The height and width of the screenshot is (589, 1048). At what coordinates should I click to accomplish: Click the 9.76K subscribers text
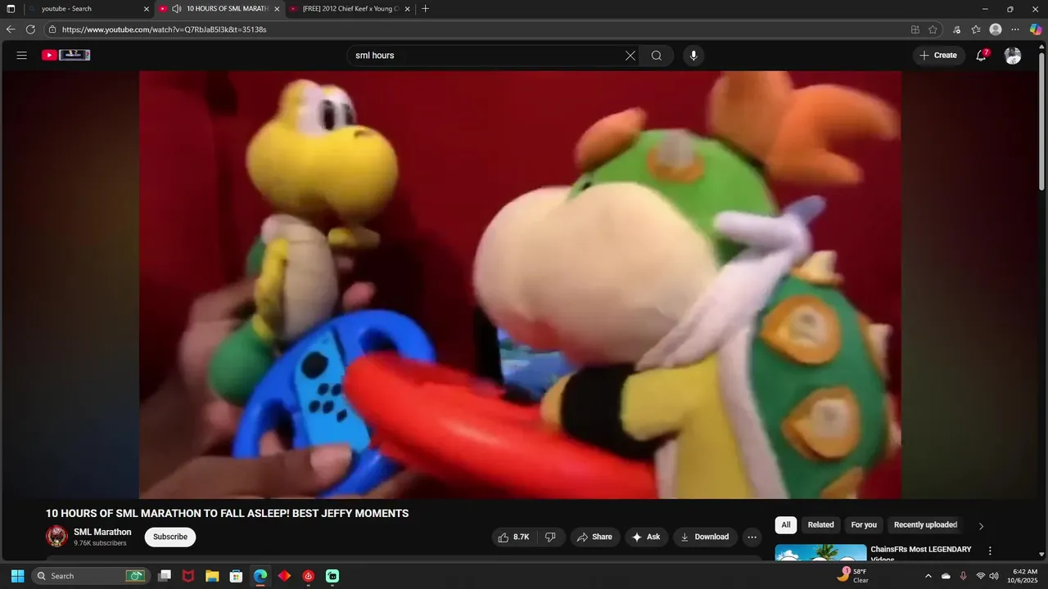pyautogui.click(x=100, y=543)
